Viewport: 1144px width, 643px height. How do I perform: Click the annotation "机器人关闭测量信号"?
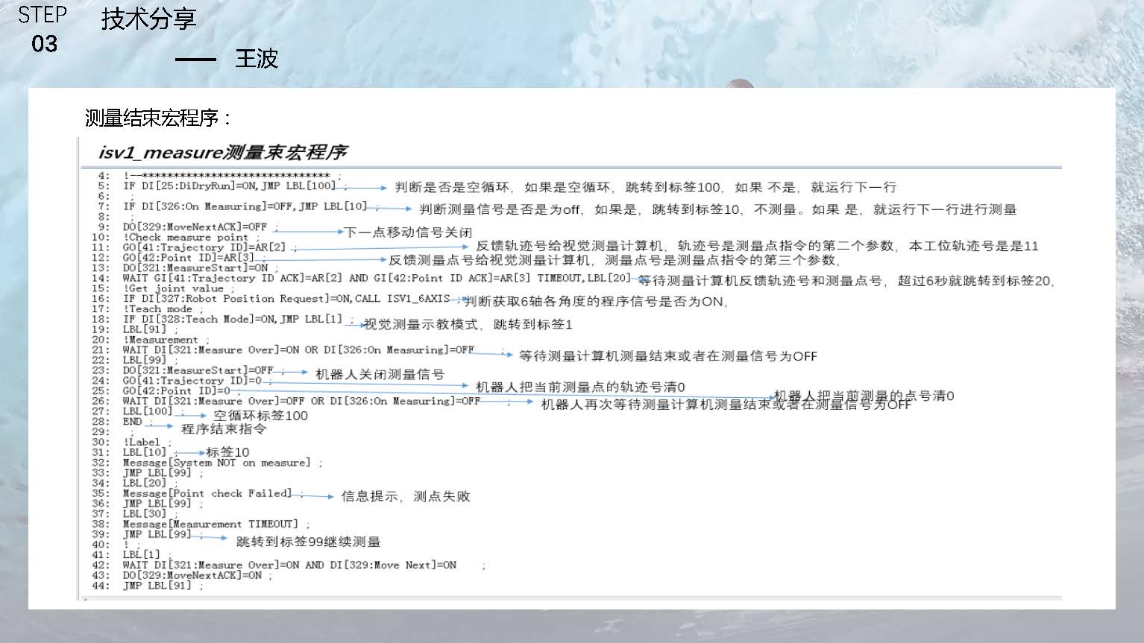tap(380, 374)
